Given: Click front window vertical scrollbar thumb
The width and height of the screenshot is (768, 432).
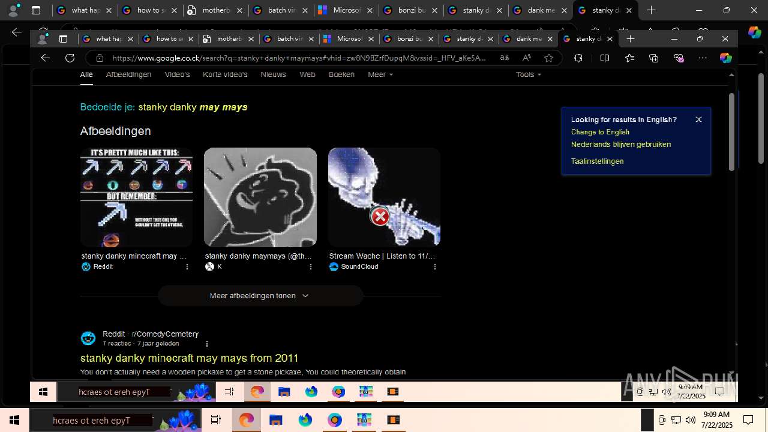Looking at the screenshot, I should (731, 132).
